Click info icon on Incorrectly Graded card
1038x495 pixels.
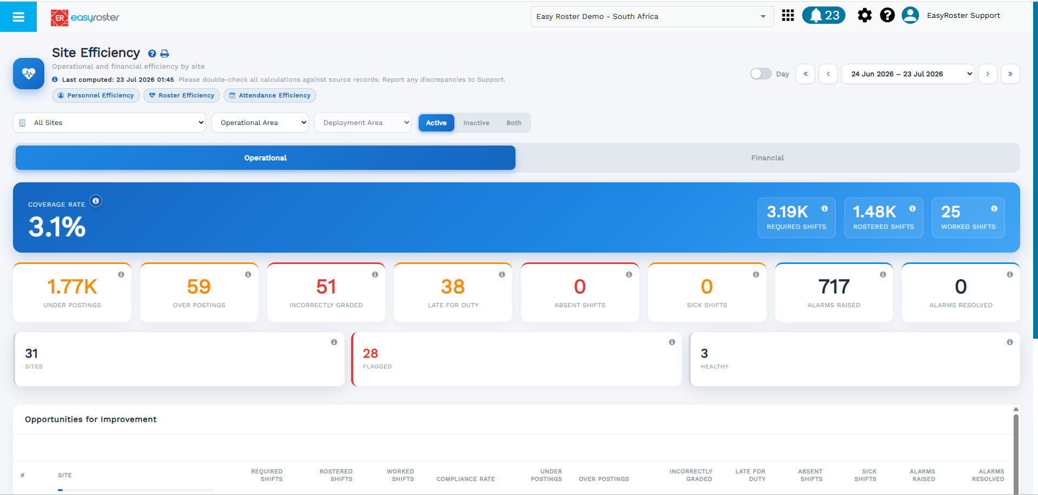click(375, 274)
